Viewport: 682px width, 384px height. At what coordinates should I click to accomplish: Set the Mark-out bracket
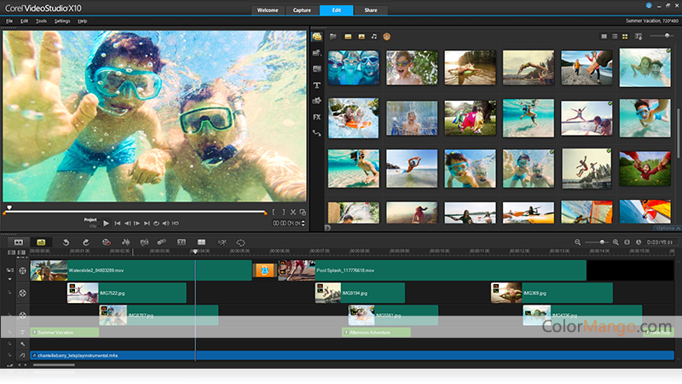click(283, 212)
